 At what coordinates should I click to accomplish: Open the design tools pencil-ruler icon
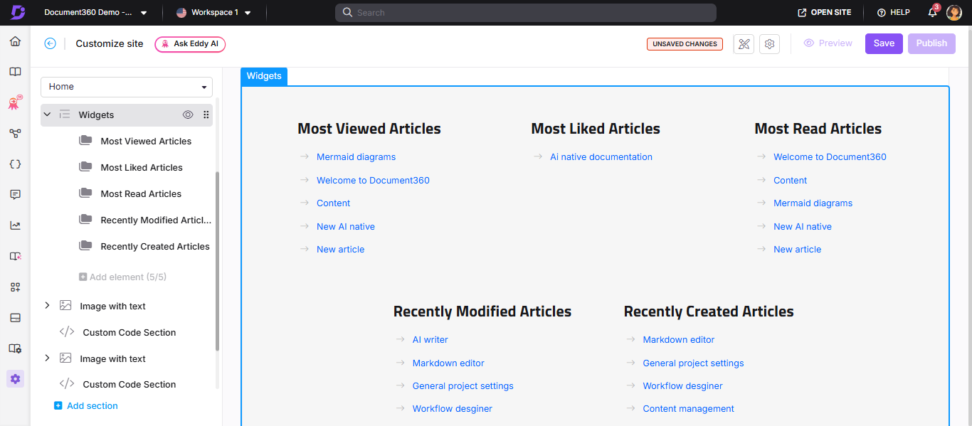[744, 44]
